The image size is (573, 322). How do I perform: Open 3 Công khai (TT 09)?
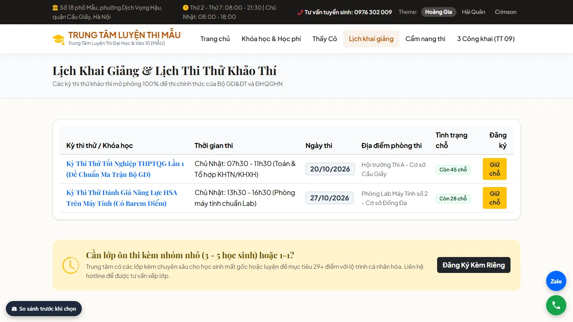click(486, 39)
